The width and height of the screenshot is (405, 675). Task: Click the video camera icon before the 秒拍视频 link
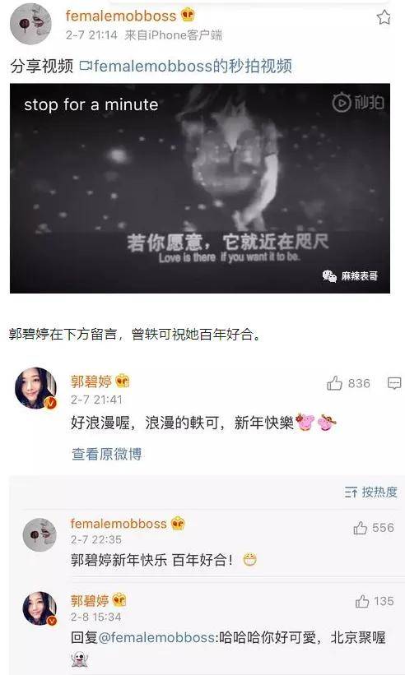click(x=86, y=66)
